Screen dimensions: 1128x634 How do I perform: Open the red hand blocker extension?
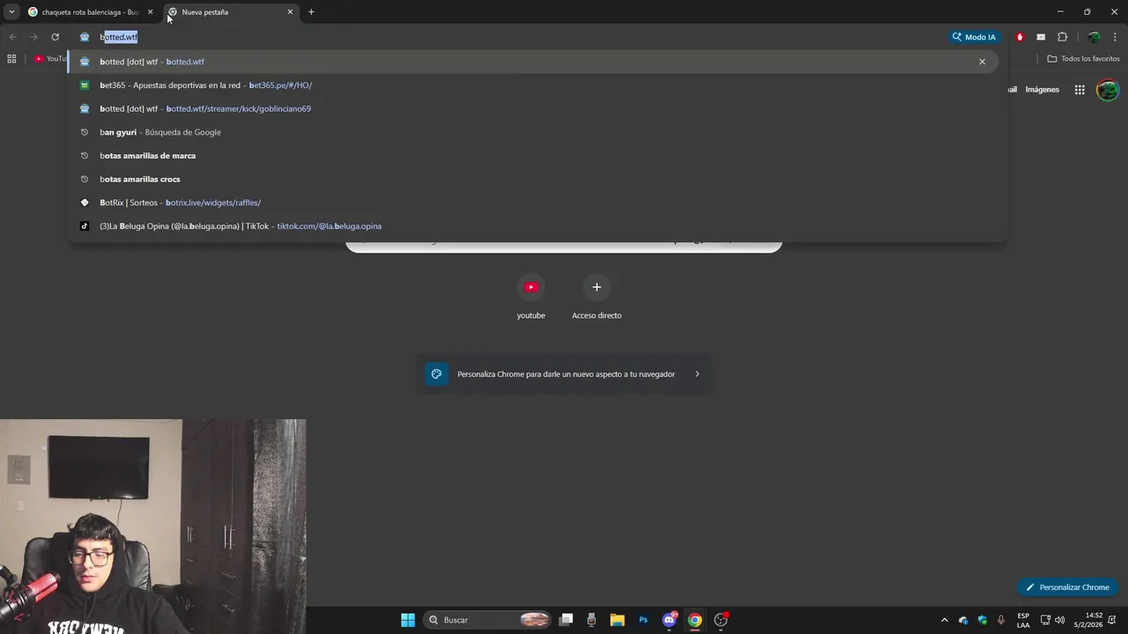pyautogui.click(x=1020, y=37)
